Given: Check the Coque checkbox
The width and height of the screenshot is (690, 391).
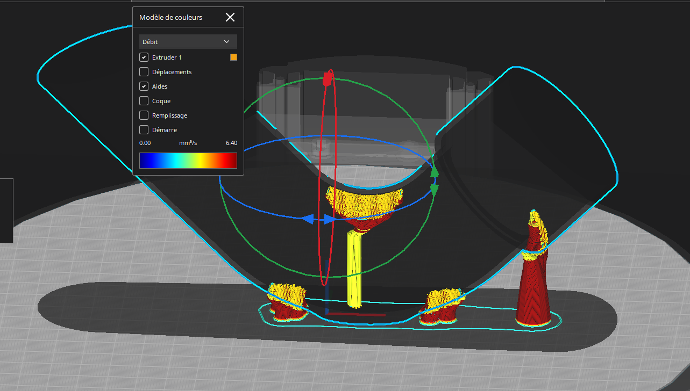Looking at the screenshot, I should pyautogui.click(x=144, y=101).
